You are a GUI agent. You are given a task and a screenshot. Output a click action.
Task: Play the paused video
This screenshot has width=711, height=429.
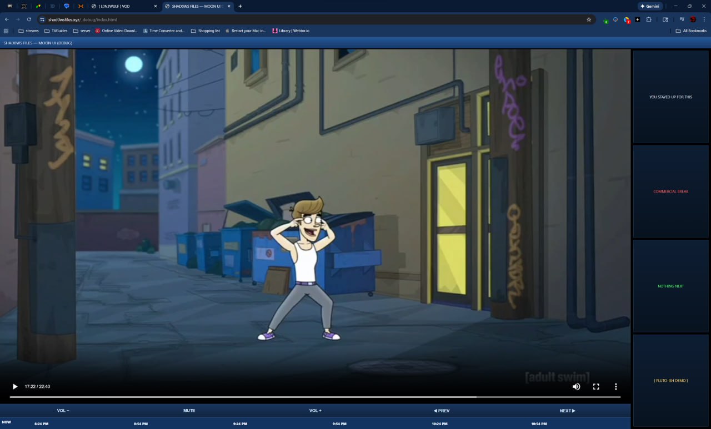[x=15, y=387]
